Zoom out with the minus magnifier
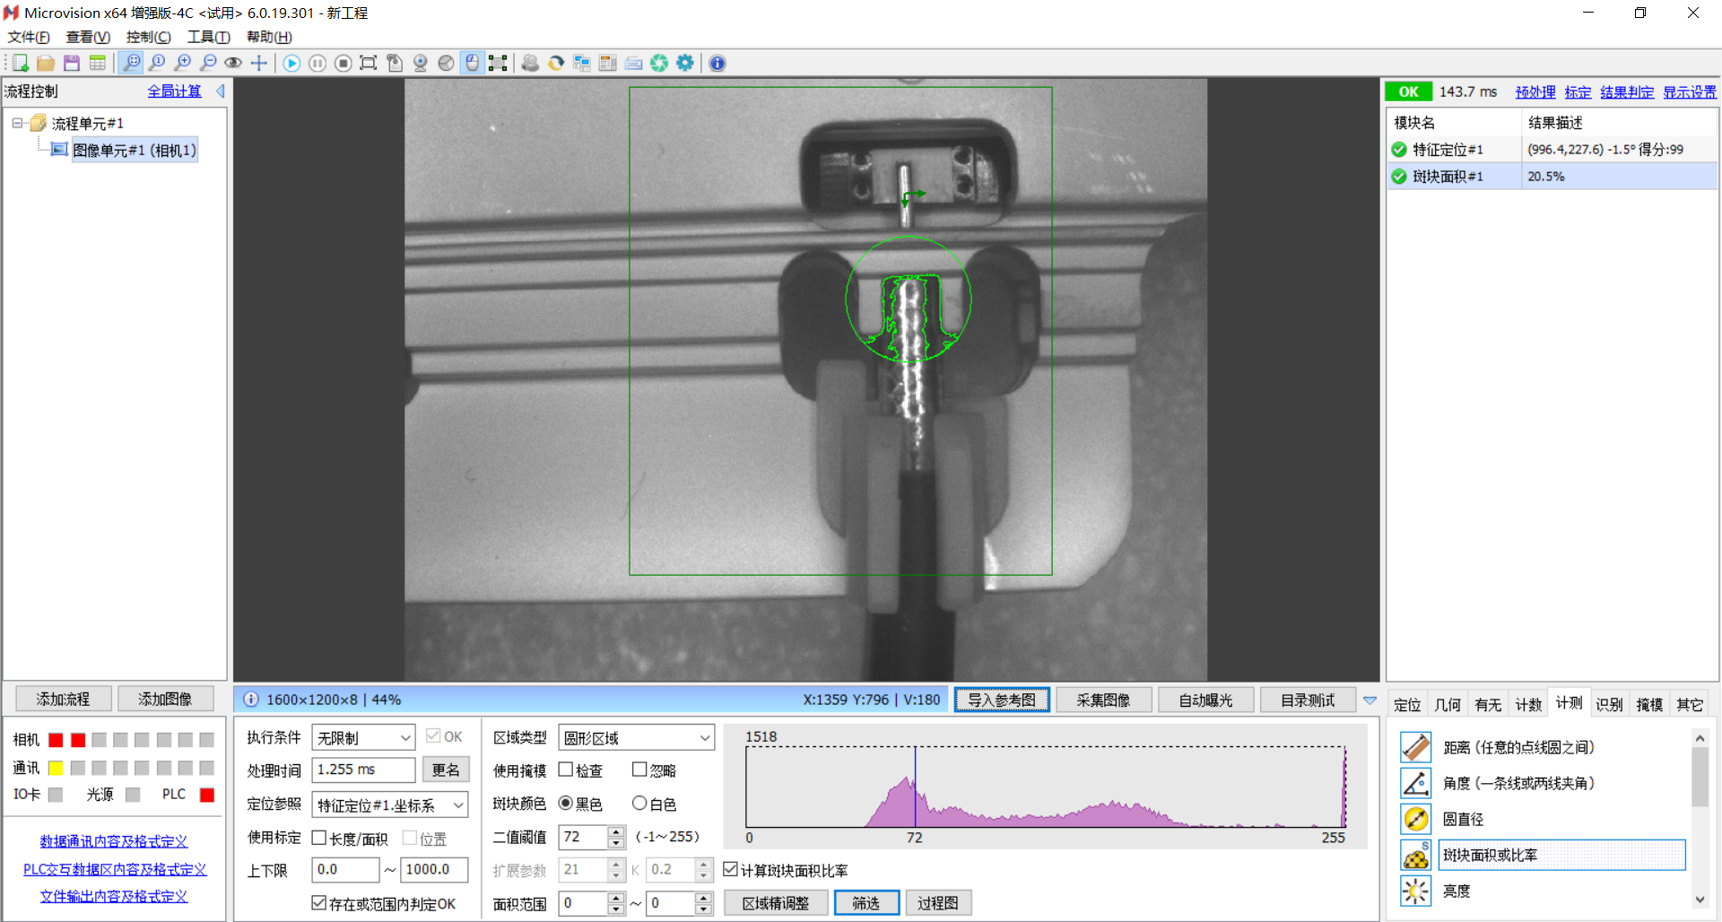 click(x=208, y=63)
